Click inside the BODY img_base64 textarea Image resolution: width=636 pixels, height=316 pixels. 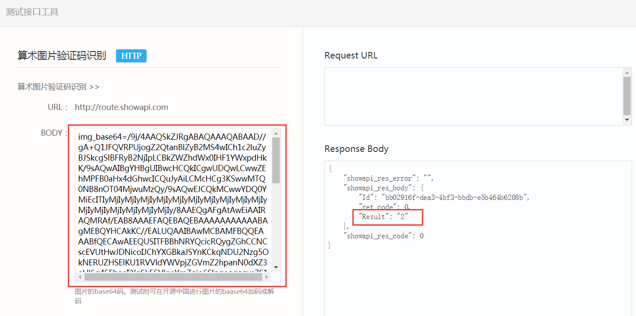[174, 200]
